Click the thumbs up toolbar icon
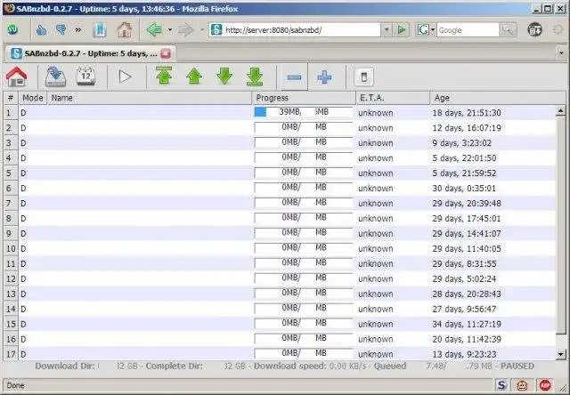 [x=42, y=30]
